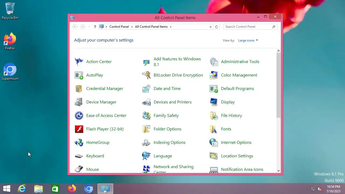
Task: Click the muted volume tray icon
Action: click(x=320, y=189)
